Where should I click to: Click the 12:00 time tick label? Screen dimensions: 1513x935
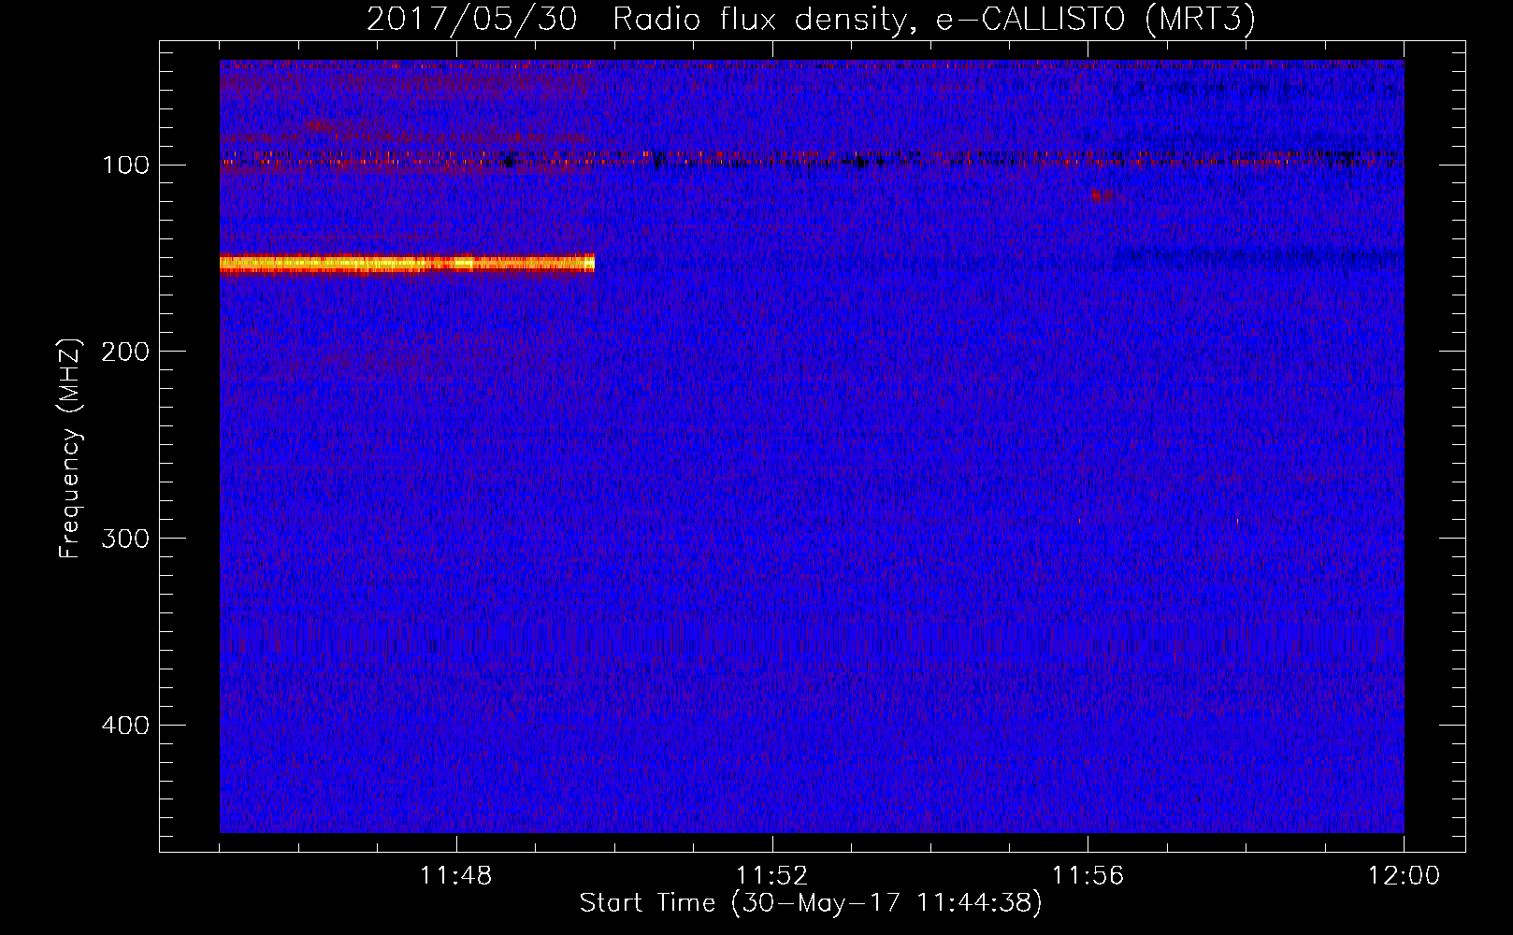(1404, 876)
